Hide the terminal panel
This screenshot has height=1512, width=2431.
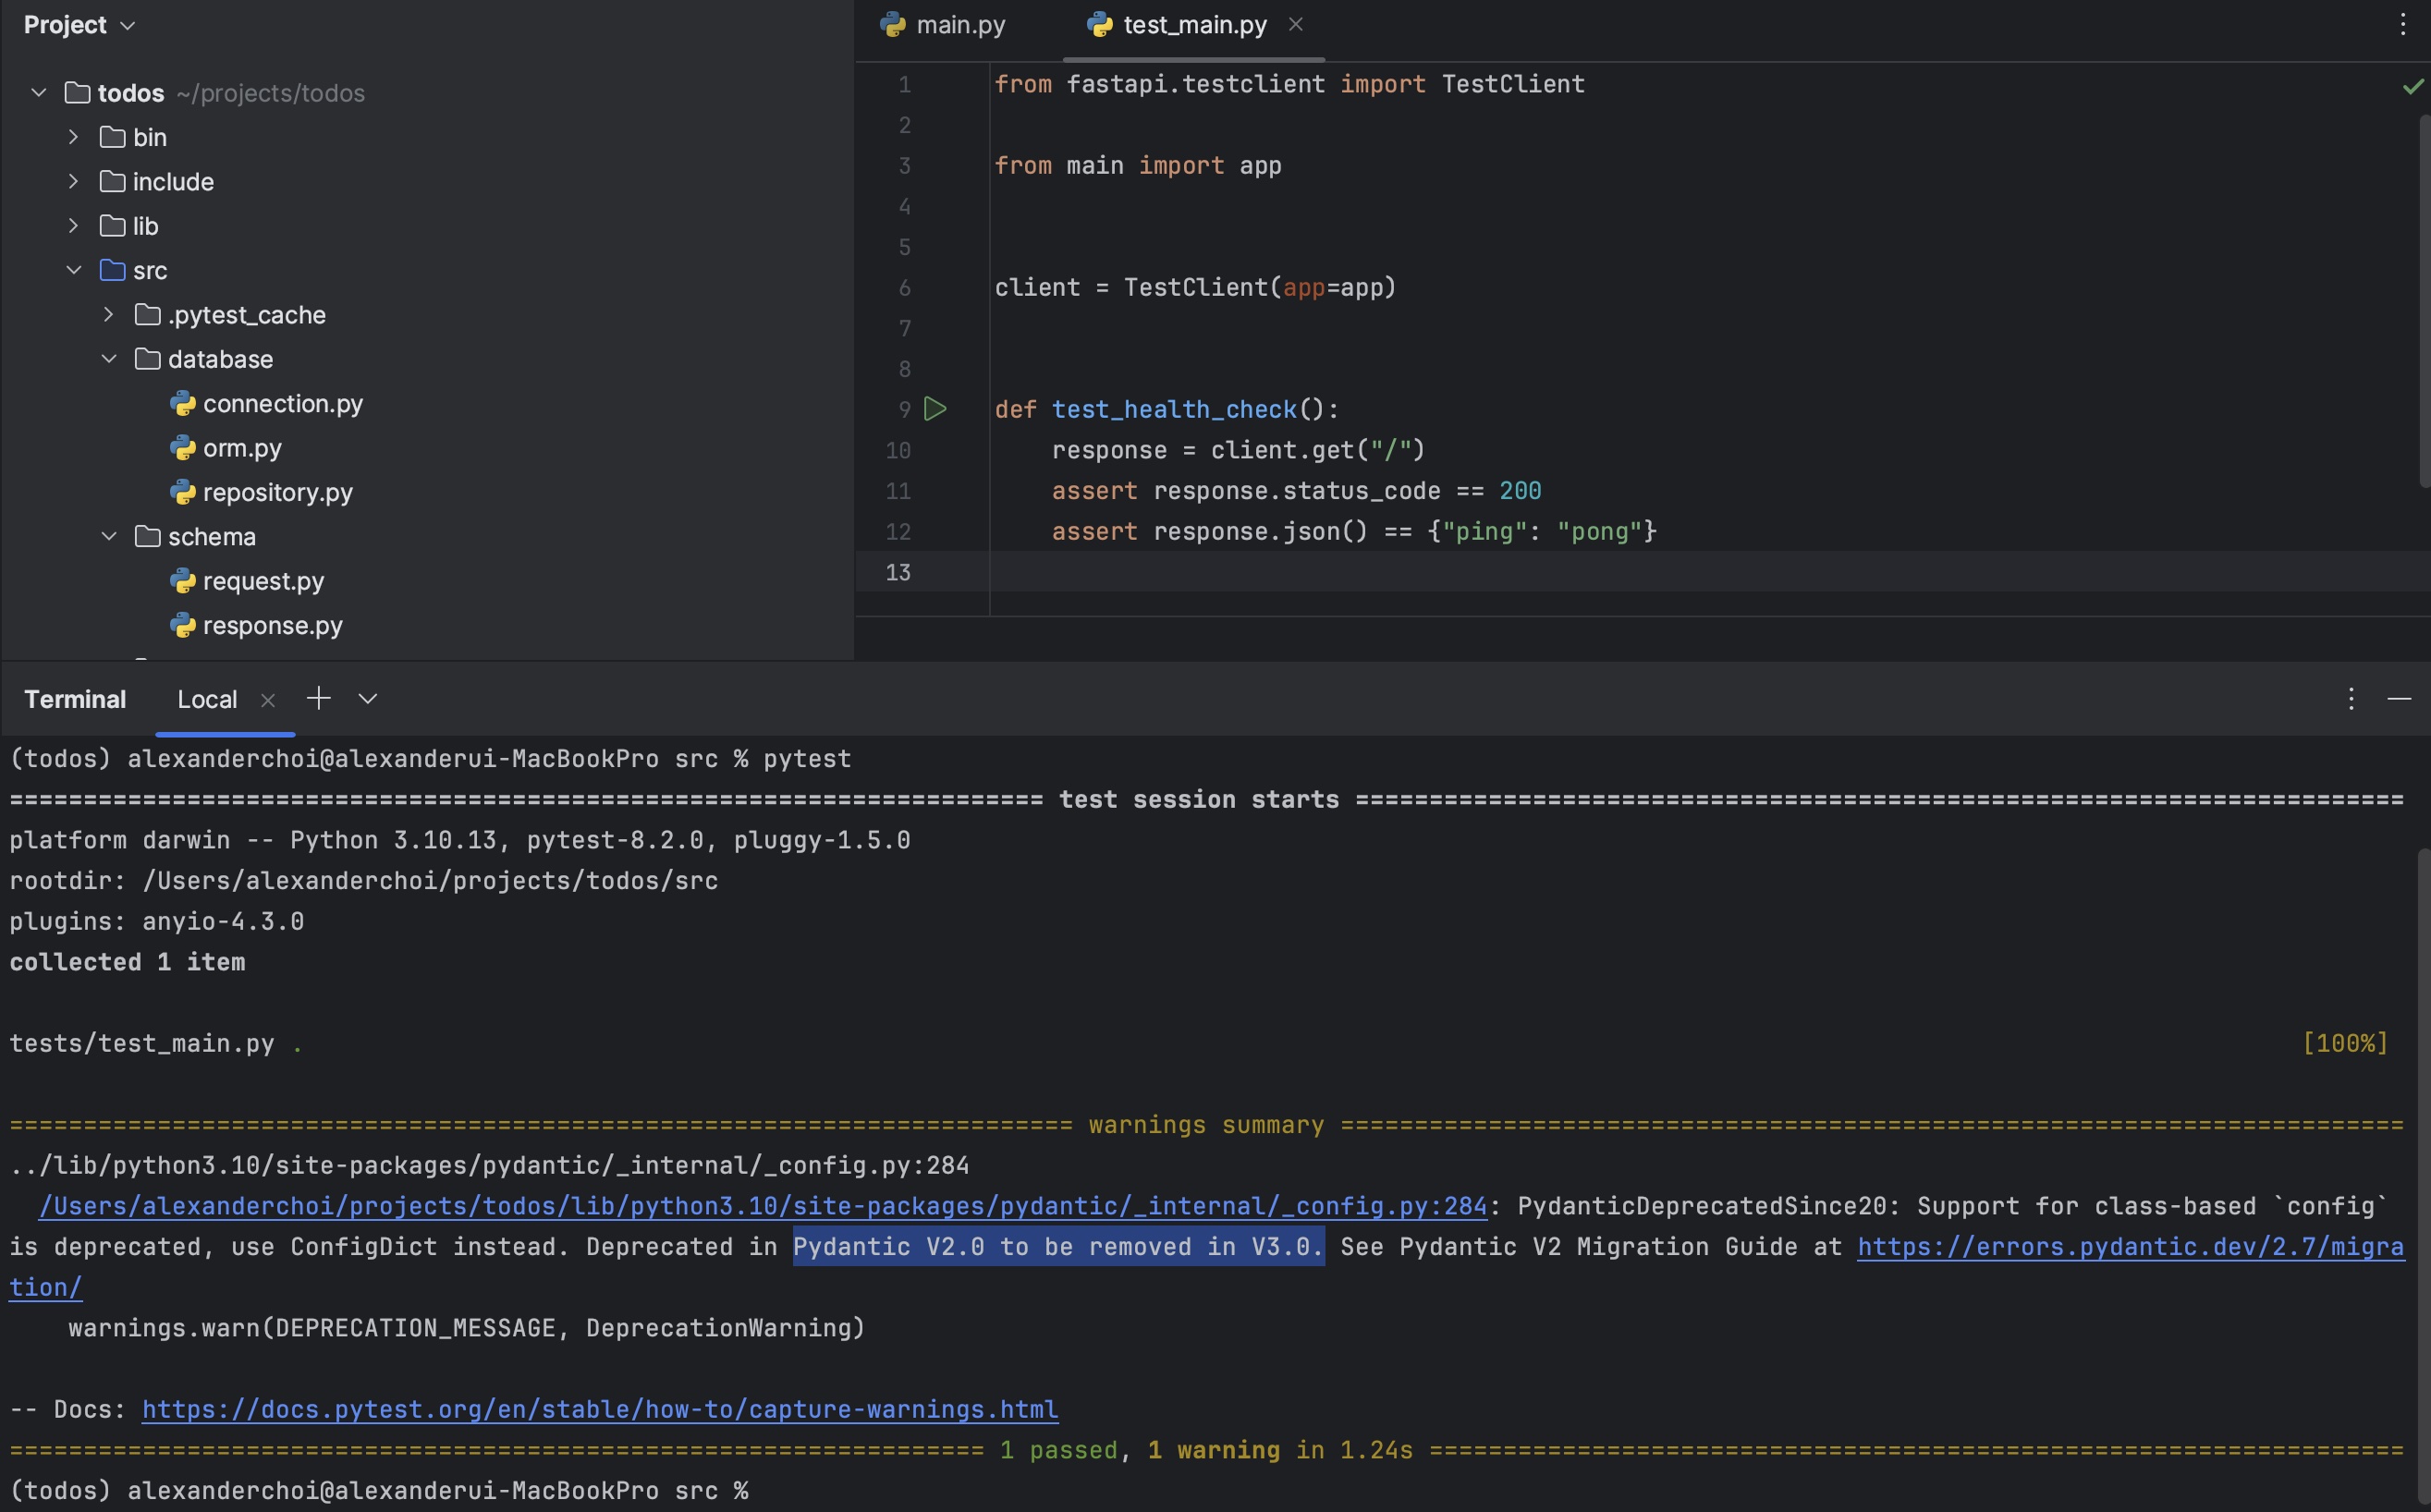pos(2399,699)
